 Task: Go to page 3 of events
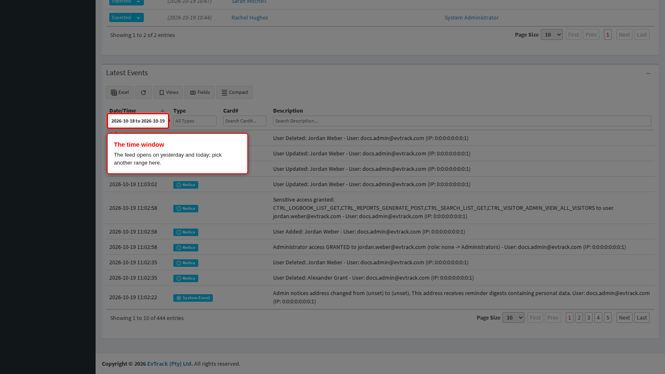[x=589, y=318]
